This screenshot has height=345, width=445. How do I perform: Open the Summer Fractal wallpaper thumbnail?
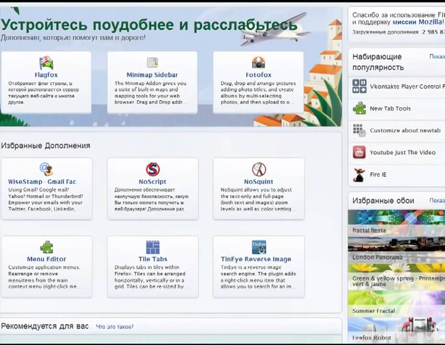point(397,303)
